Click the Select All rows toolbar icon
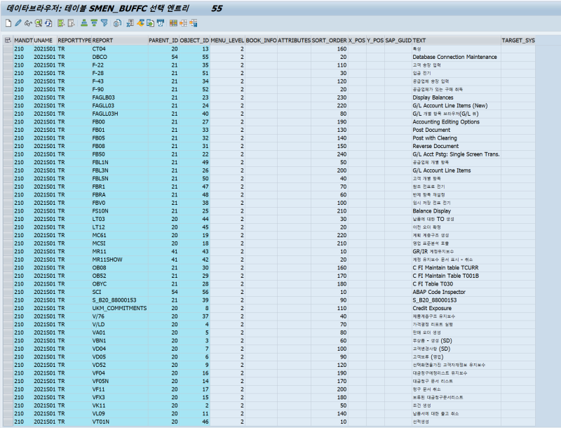The width and height of the screenshot is (561, 428). point(61,23)
